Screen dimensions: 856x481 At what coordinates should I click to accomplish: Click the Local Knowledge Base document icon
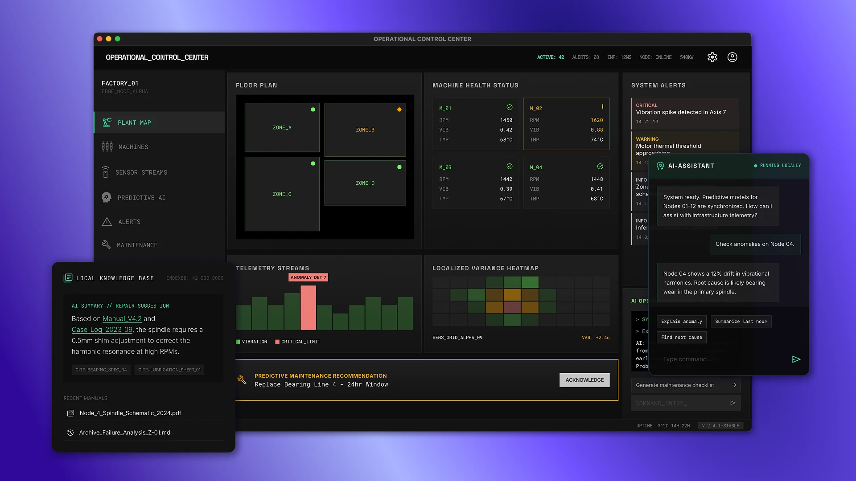tap(68, 278)
